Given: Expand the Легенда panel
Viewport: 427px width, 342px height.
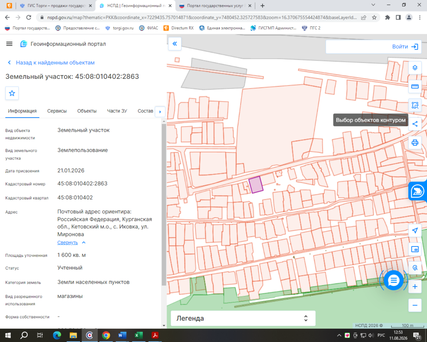Looking at the screenshot, I should (x=243, y=318).
